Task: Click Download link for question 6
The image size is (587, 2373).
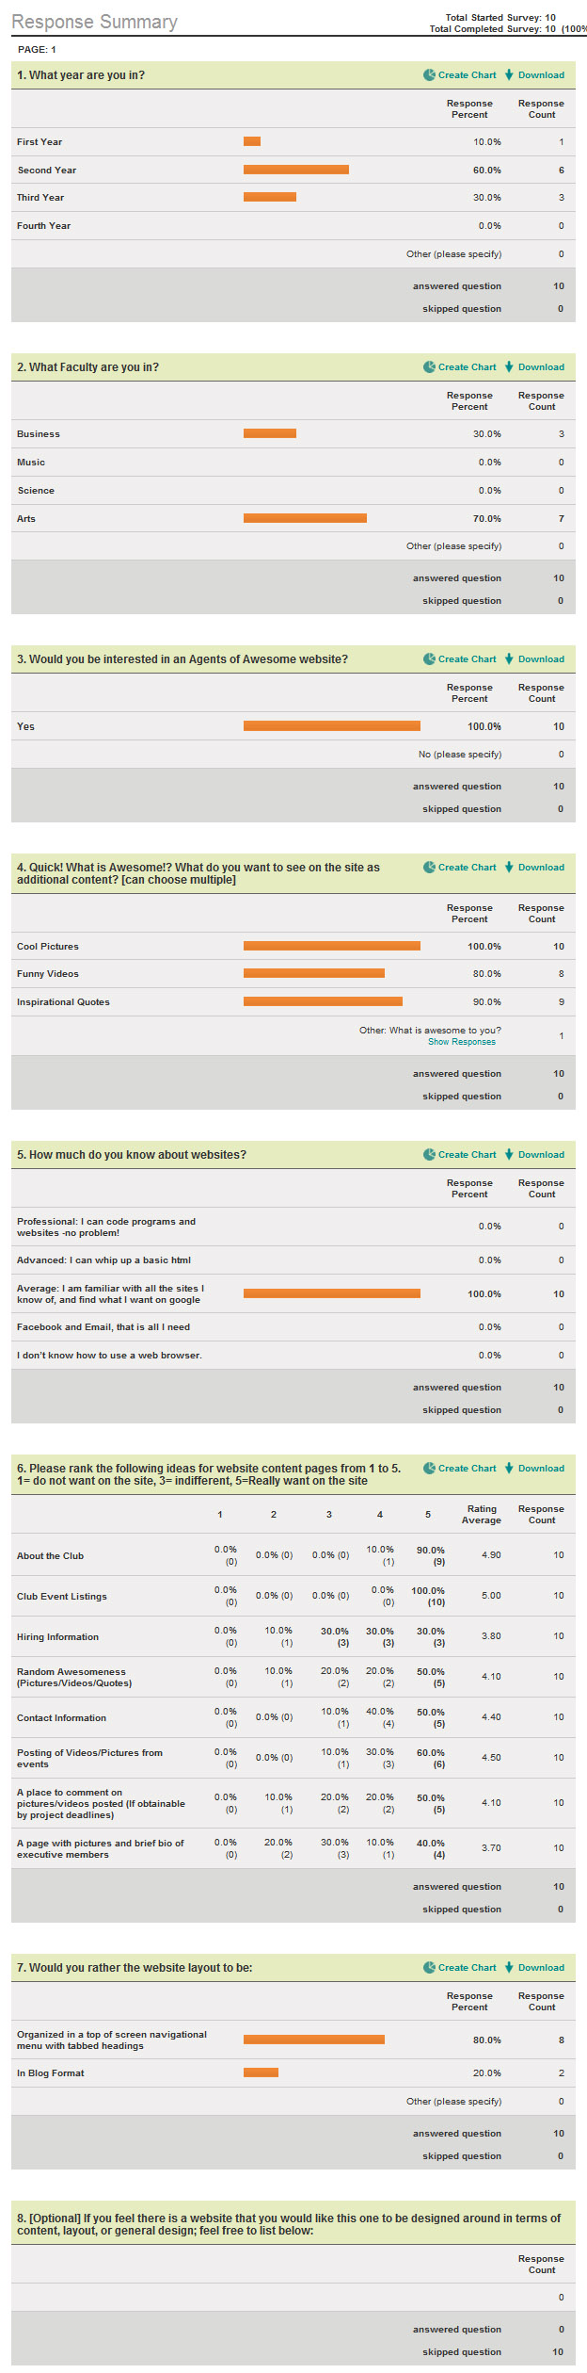Action: [x=541, y=1469]
